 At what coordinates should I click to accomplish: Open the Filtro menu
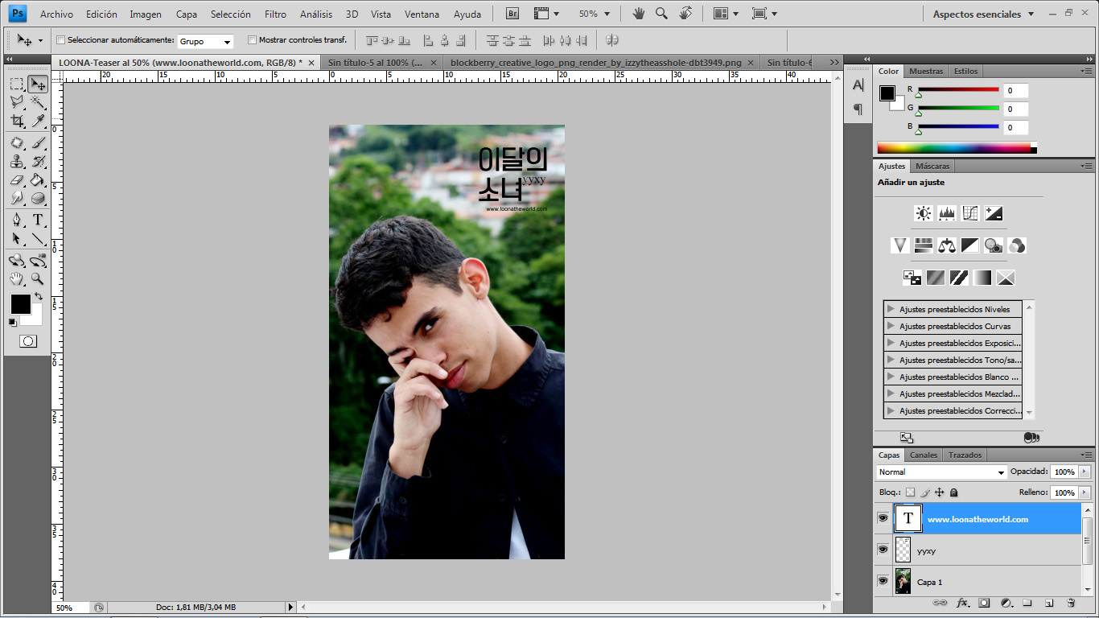[x=275, y=14]
